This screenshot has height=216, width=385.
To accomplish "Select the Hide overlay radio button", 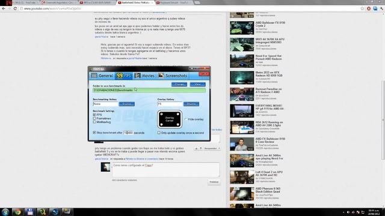I will click(186, 119).
